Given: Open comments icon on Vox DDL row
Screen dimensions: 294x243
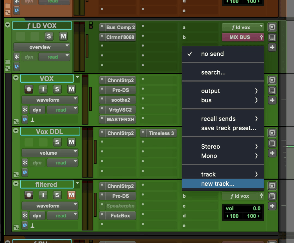Looking at the screenshot, I should point(272,143).
